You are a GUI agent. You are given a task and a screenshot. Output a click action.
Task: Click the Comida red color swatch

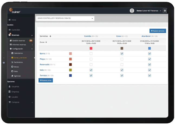pyautogui.click(x=91, y=48)
